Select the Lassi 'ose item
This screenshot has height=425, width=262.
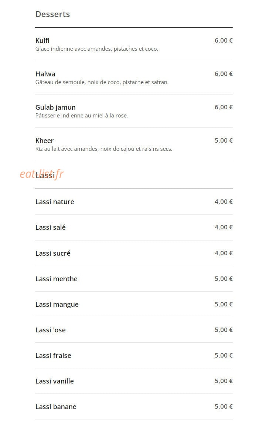click(x=134, y=330)
